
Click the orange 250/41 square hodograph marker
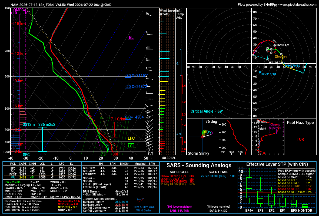pos(276,57)
